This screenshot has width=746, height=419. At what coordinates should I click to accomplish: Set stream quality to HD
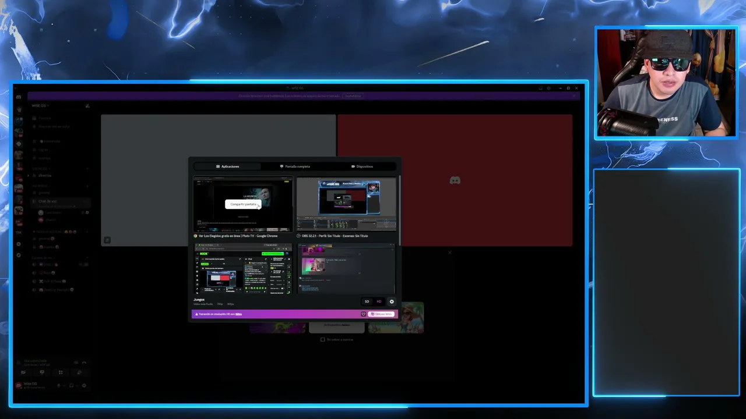pos(379,301)
